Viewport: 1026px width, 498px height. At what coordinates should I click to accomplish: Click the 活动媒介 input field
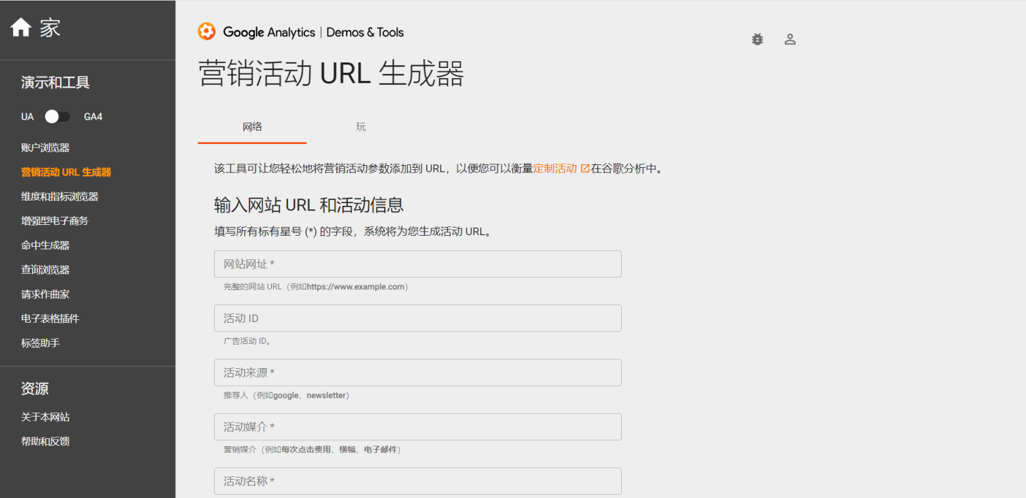(417, 427)
